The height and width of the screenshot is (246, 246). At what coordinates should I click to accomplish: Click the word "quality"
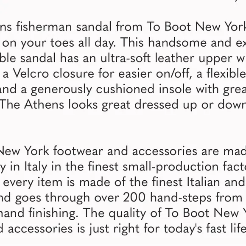tap(127, 213)
